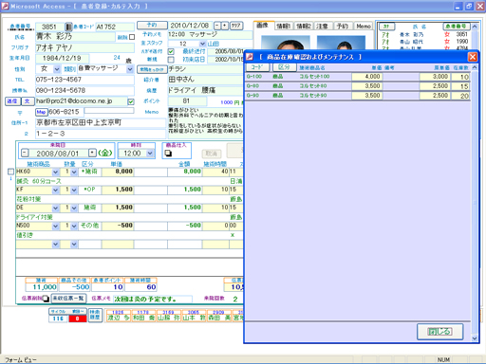Toggle the 新規 checkbox
486x364 pixels.
click(171, 60)
